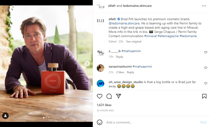This screenshot has height=127, width=210.
Task: Open oh_wow_design_studio avatar
Action: 100,83
